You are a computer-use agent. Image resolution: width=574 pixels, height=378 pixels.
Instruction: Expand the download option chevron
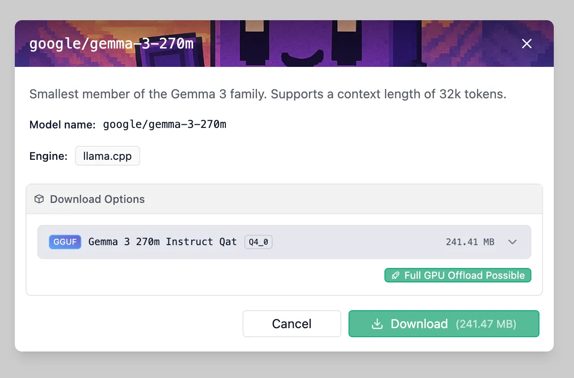(512, 242)
